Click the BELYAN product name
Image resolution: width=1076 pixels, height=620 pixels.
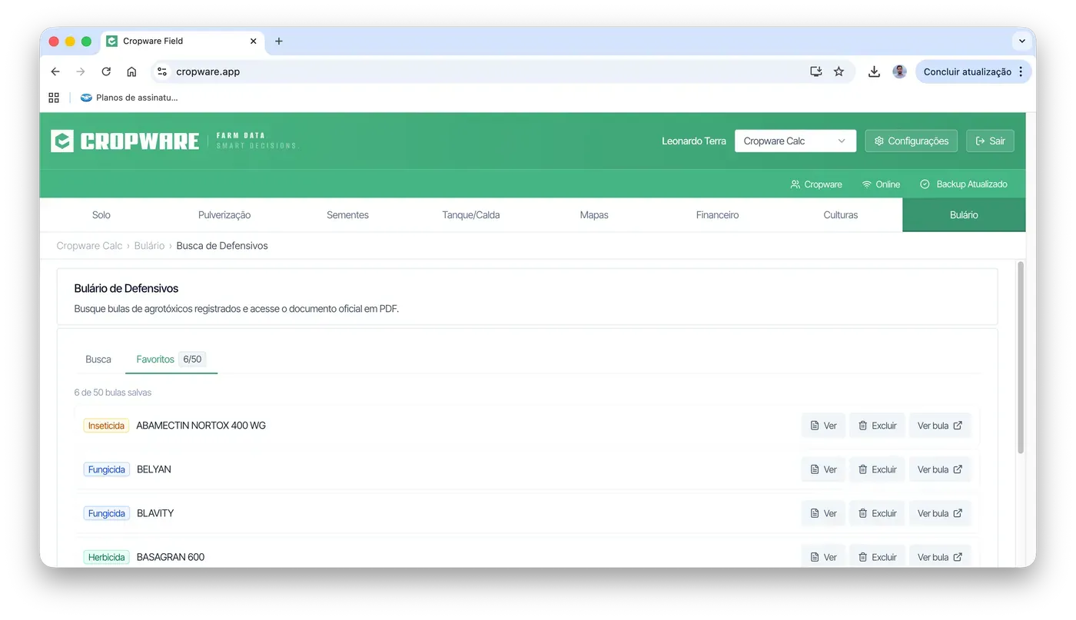point(154,469)
